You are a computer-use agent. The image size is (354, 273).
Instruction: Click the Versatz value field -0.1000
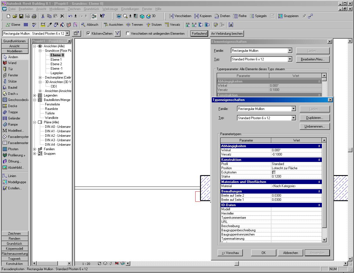(x=296, y=154)
